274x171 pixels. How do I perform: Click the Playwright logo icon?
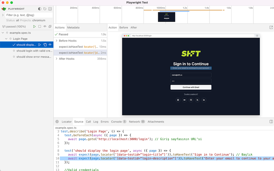(4, 9)
